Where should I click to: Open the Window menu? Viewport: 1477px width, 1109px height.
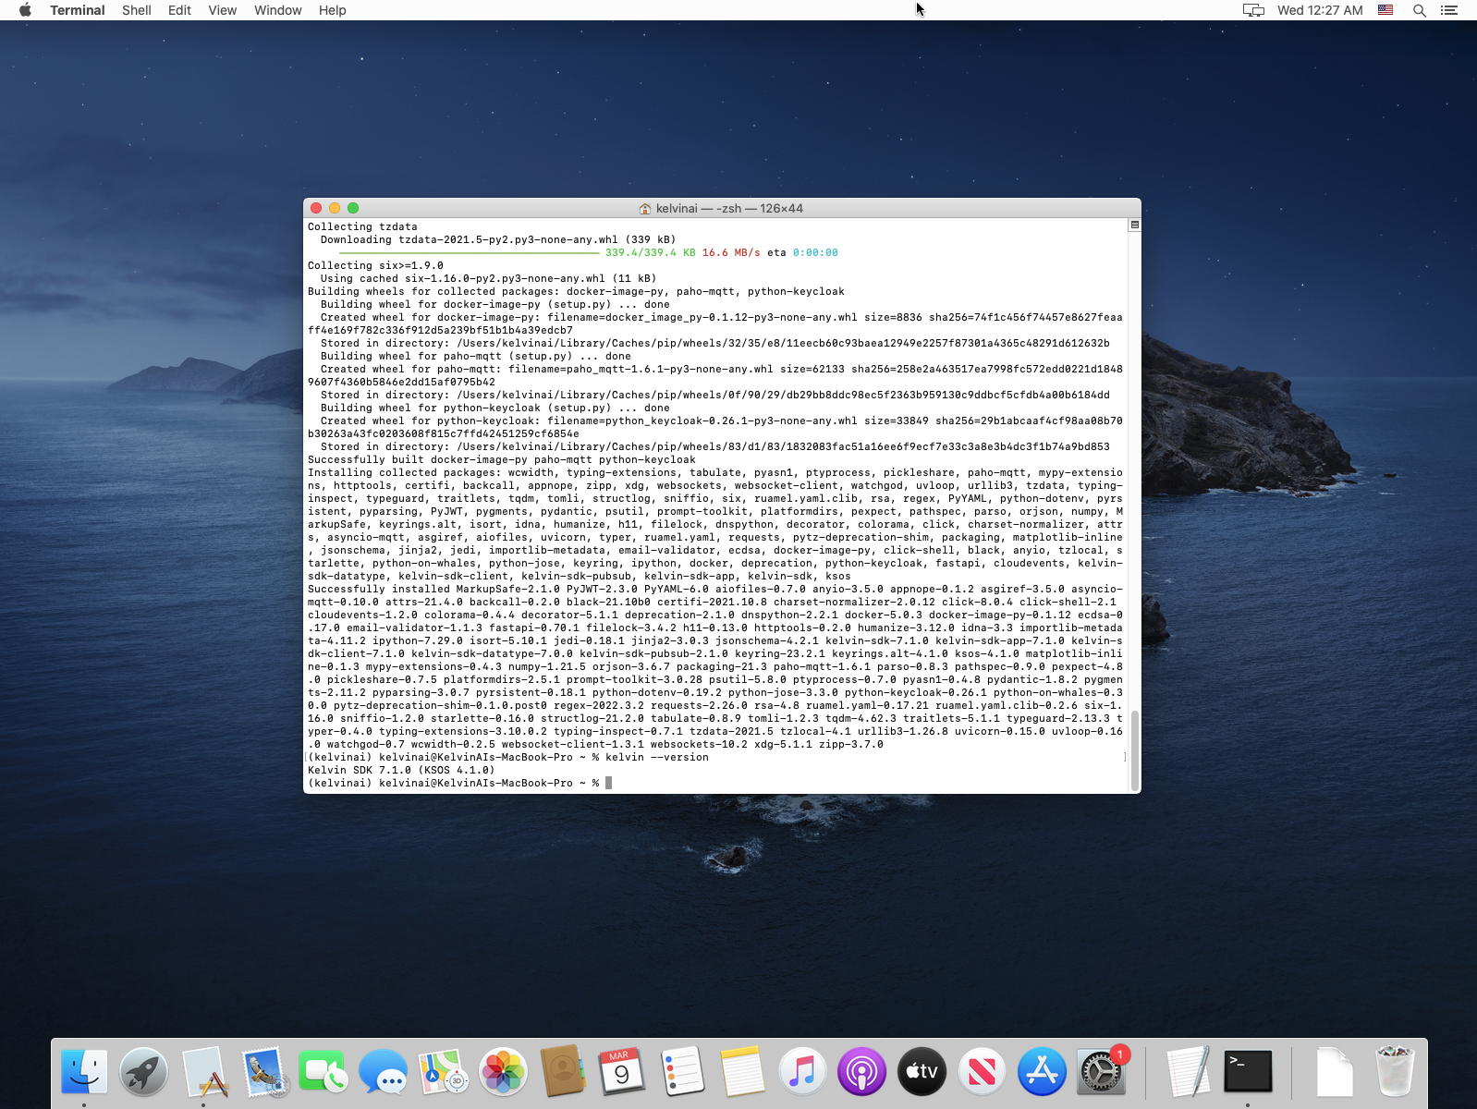277,10
